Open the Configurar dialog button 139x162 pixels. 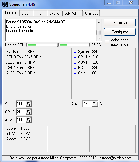(x=120, y=32)
